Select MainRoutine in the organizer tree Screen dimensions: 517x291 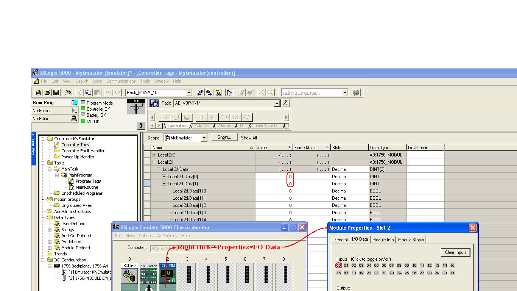[x=87, y=187]
